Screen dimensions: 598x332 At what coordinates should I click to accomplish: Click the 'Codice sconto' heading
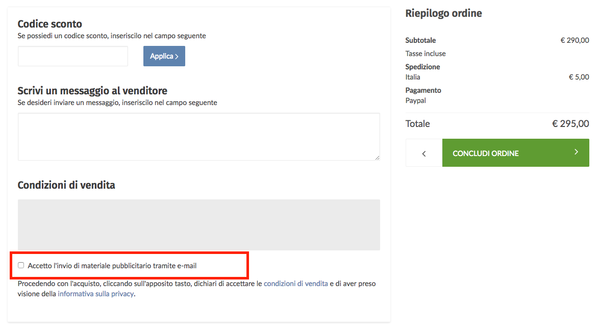pos(49,24)
